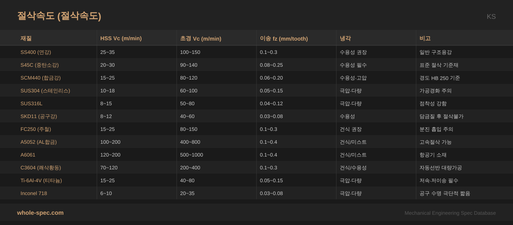Viewport: 513px width, 225px height.
Task: Select the 이송 fz (mm/tooth) header
Action: point(284,38)
